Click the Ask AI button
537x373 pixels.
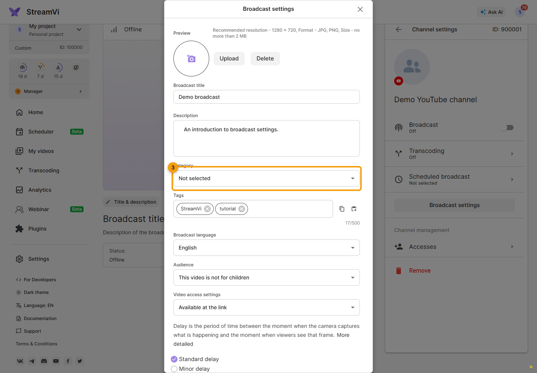tap(492, 12)
